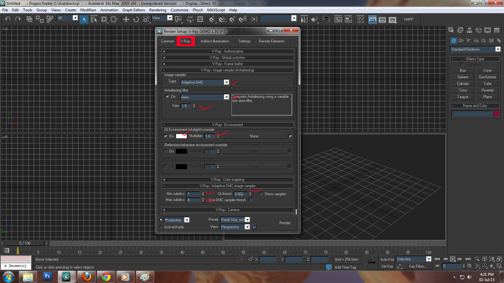The image size is (504, 283).
Task: Click the object color swatch in Name and Color
Action: (497, 114)
